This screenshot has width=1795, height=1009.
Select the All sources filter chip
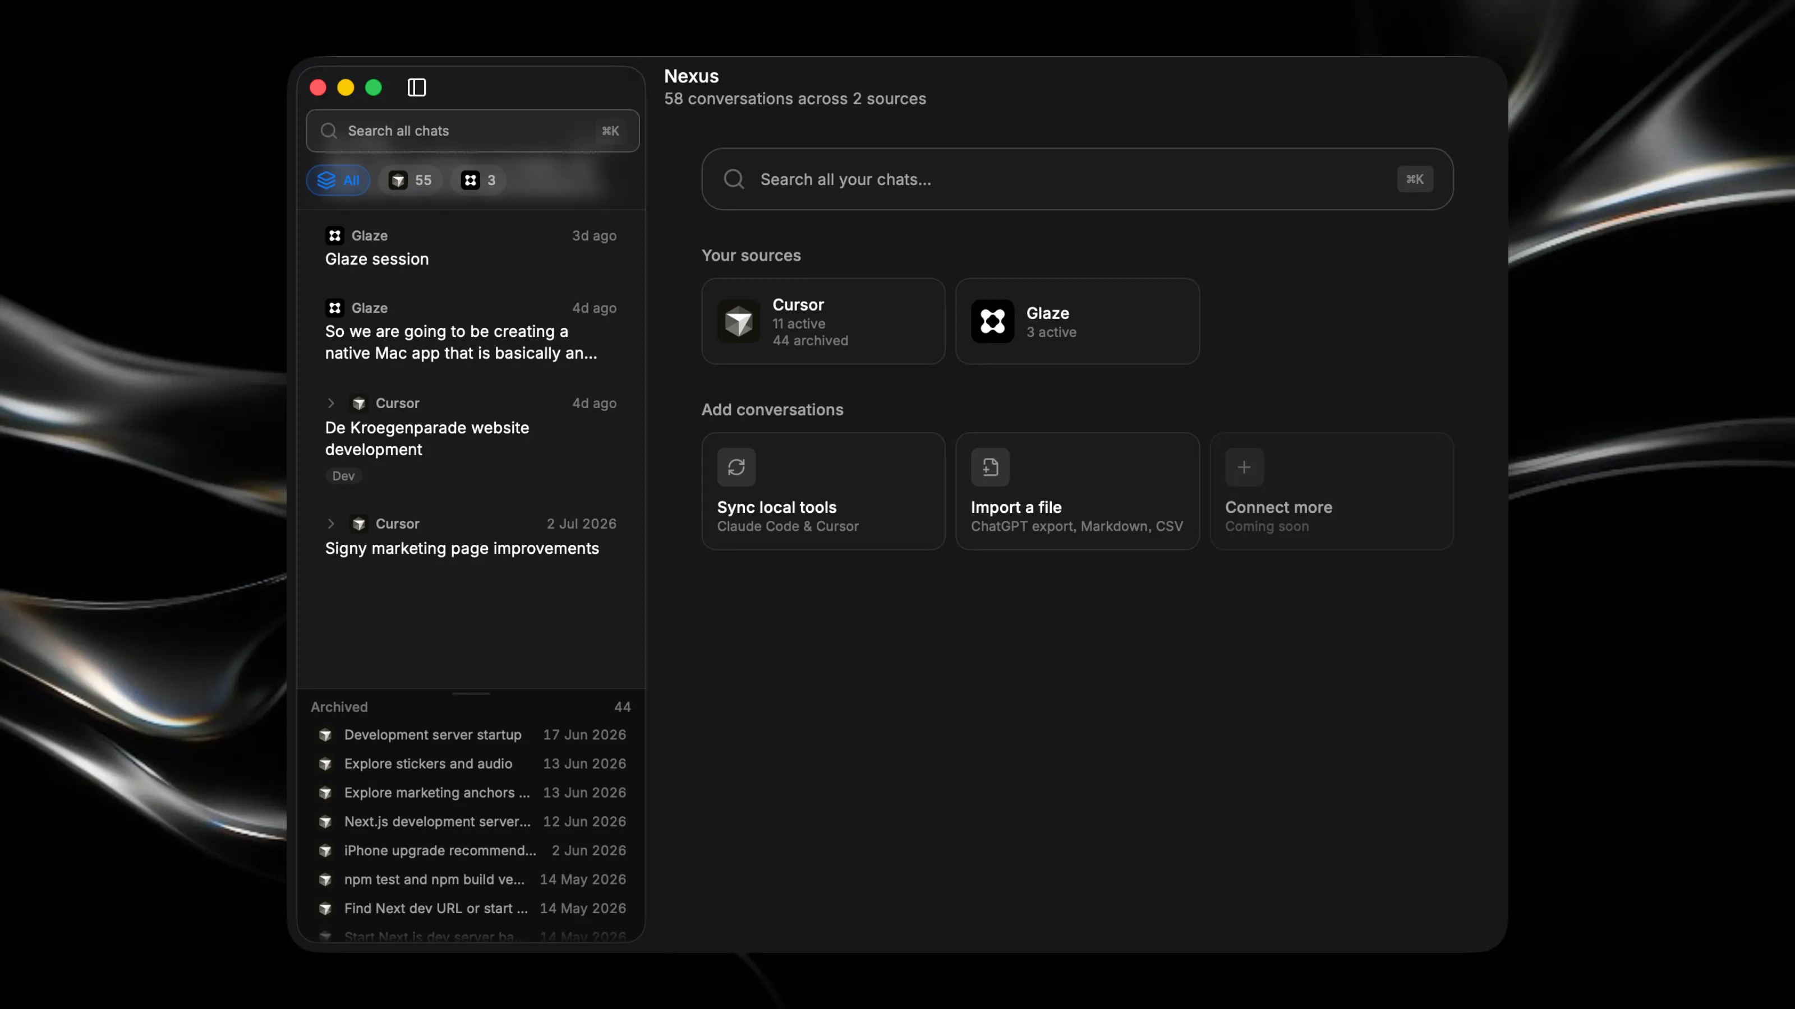point(338,180)
